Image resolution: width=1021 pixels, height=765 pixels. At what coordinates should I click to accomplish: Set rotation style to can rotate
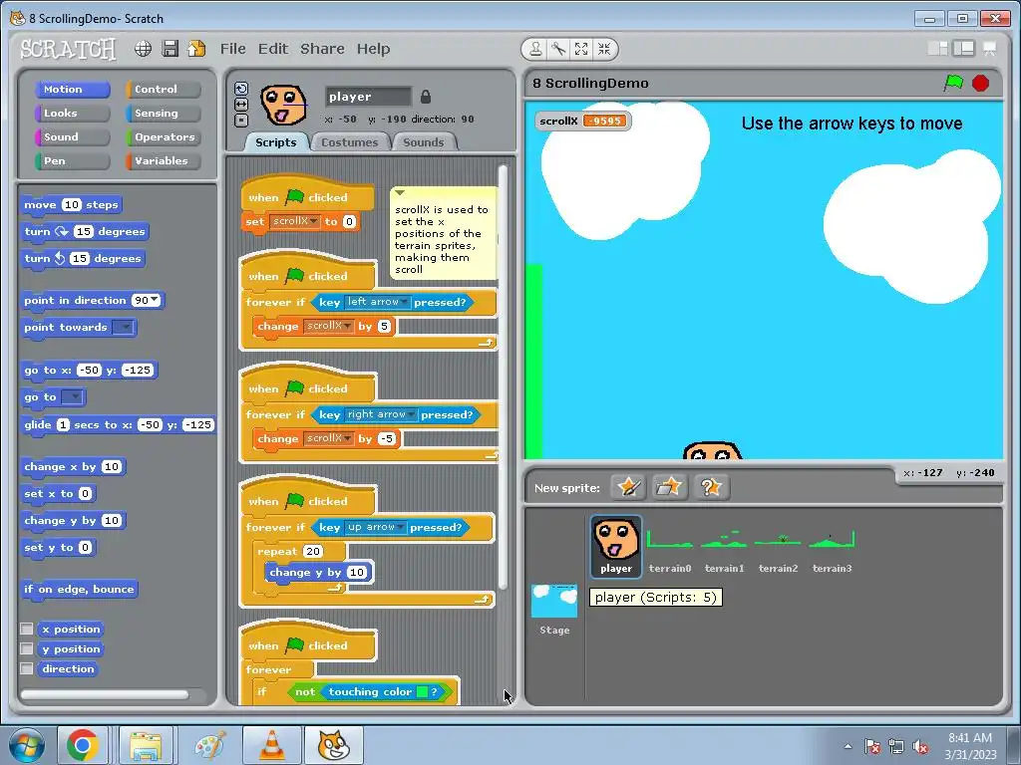241,89
